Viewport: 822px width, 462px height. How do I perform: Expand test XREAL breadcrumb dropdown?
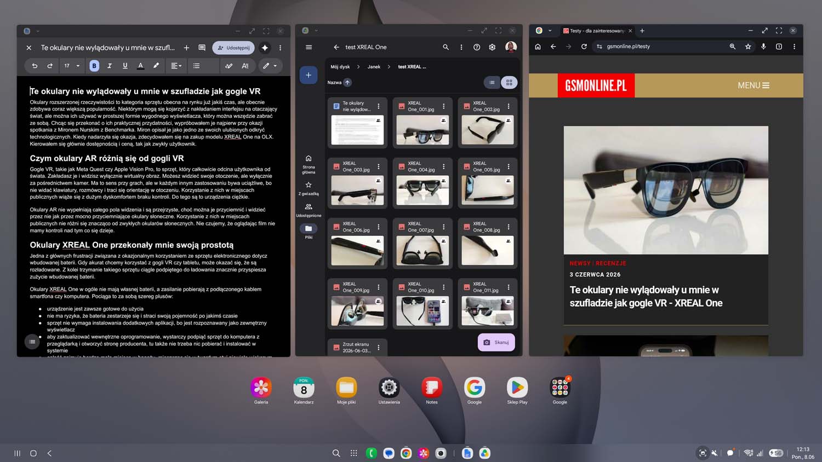[x=412, y=67]
